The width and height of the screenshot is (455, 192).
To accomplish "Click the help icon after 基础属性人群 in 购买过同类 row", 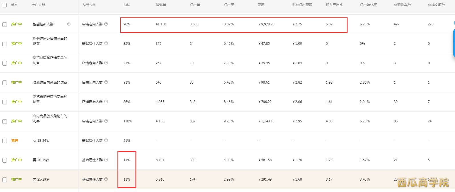I will [x=106, y=43].
